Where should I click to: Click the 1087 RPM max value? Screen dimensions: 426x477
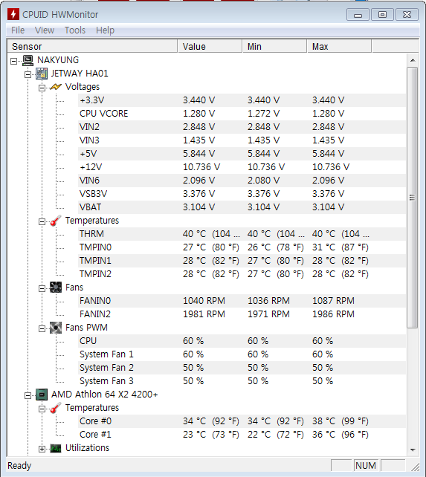[x=333, y=301]
